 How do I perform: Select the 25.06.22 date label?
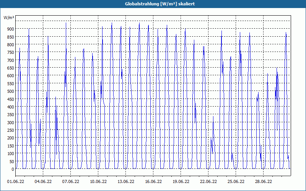point(236,181)
